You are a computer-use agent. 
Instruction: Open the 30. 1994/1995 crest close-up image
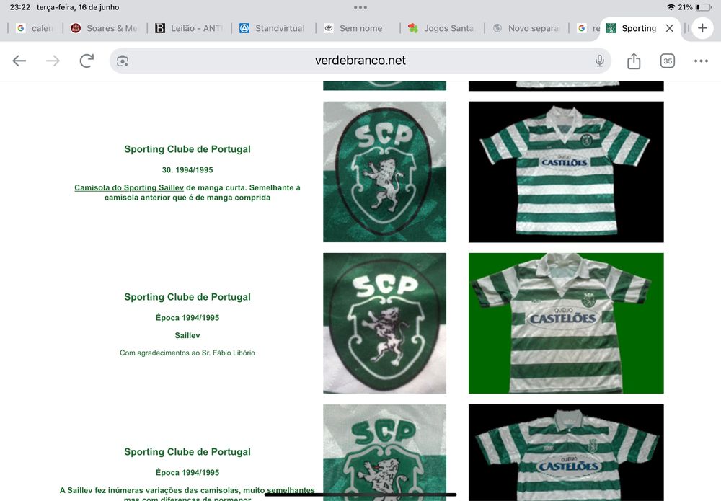tap(384, 172)
